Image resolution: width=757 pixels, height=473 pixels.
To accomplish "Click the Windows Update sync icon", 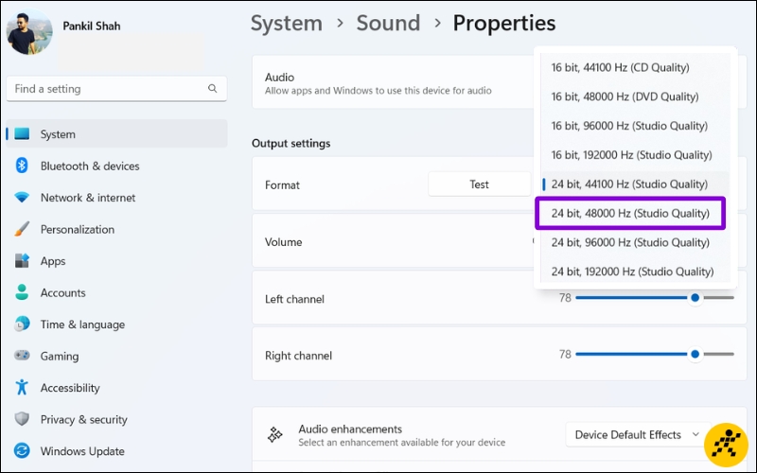I will tap(22, 451).
